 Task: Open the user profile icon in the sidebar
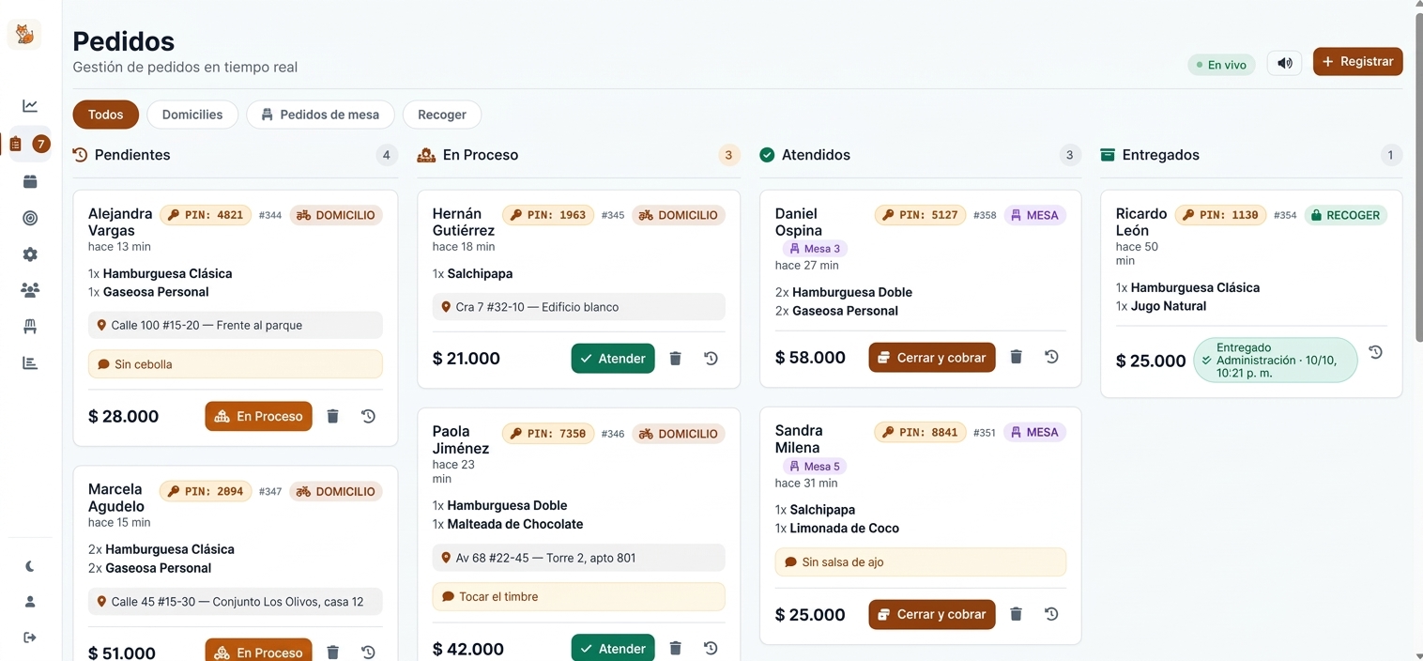click(30, 602)
